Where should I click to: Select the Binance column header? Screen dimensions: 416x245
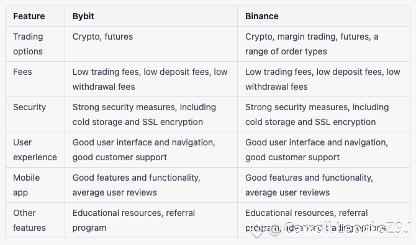(x=262, y=16)
